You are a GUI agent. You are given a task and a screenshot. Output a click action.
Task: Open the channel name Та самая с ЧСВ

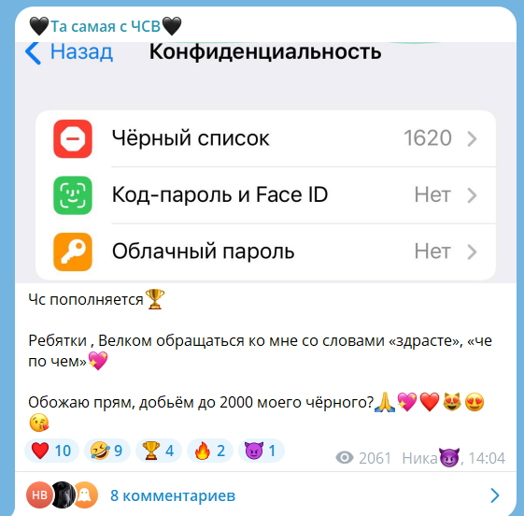tap(106, 26)
